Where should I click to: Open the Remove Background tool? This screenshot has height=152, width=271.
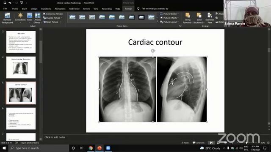[7, 18]
